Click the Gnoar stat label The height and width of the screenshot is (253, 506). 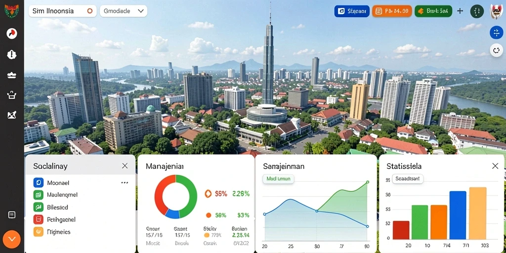[x=153, y=229]
